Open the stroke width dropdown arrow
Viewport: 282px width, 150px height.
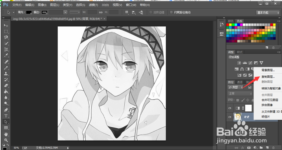point(65,12)
